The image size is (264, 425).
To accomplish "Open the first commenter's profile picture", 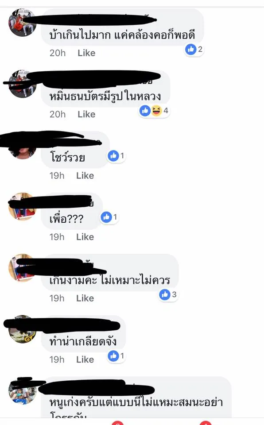I will coord(23,23).
